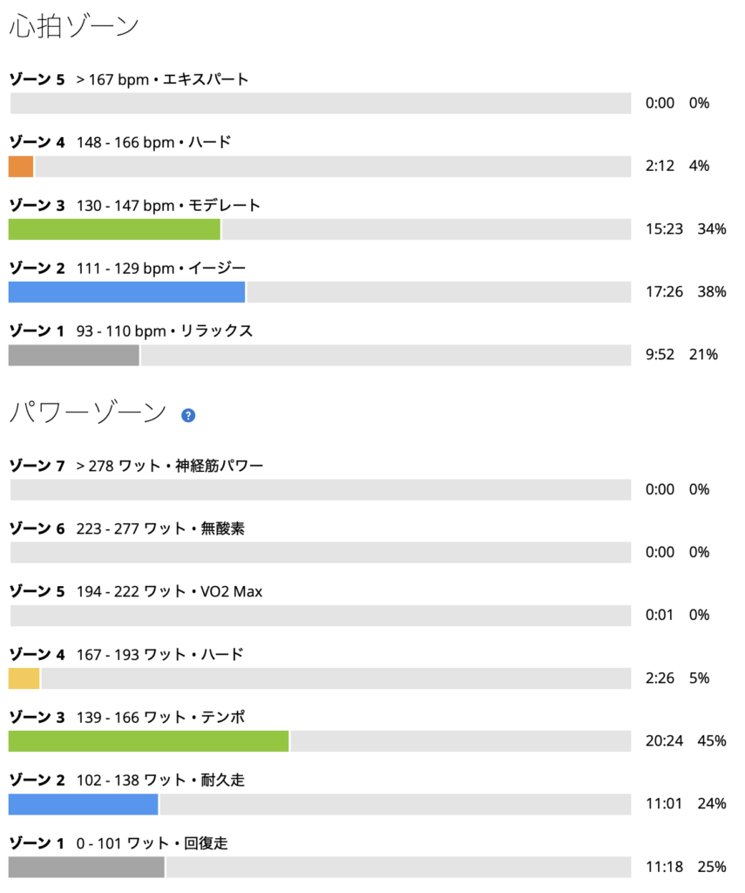Click the 15:23 time for heart rate zone 3
The width and height of the screenshot is (745, 893).
(x=664, y=229)
